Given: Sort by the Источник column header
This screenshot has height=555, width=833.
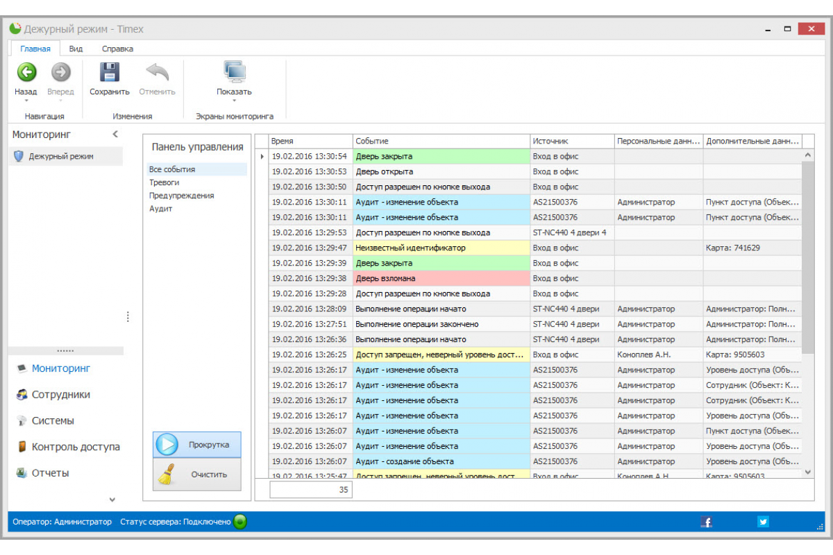Looking at the screenshot, I should click(x=572, y=141).
